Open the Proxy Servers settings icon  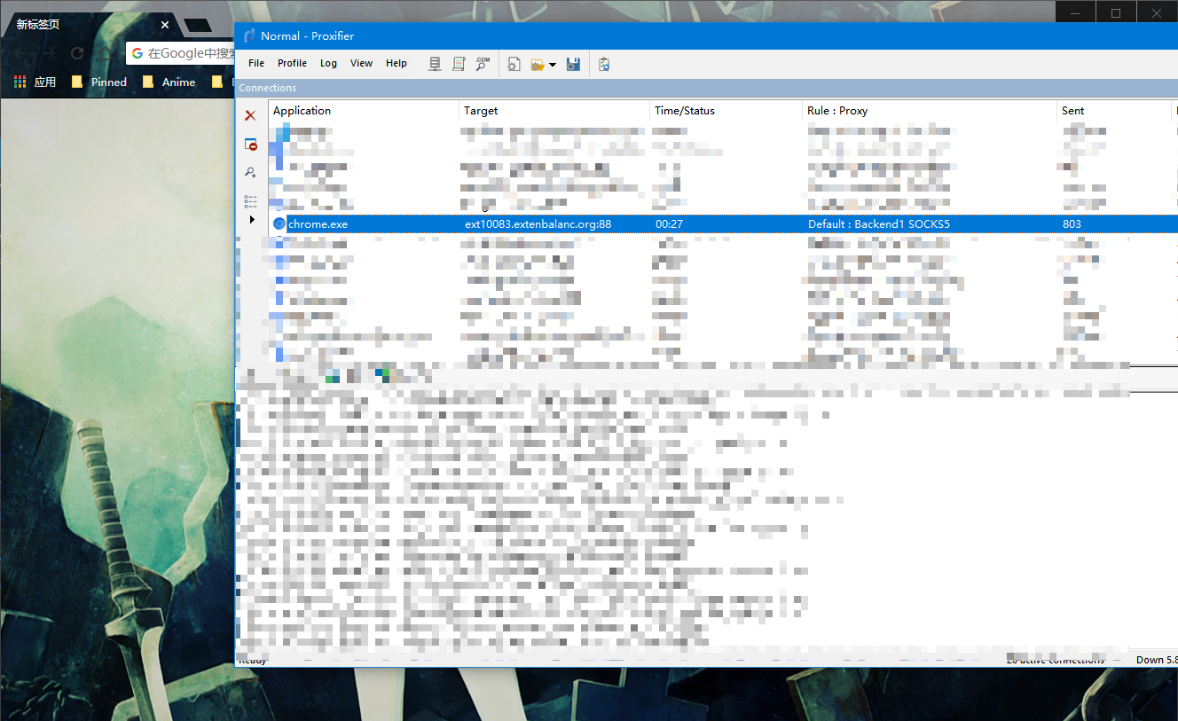[x=434, y=63]
